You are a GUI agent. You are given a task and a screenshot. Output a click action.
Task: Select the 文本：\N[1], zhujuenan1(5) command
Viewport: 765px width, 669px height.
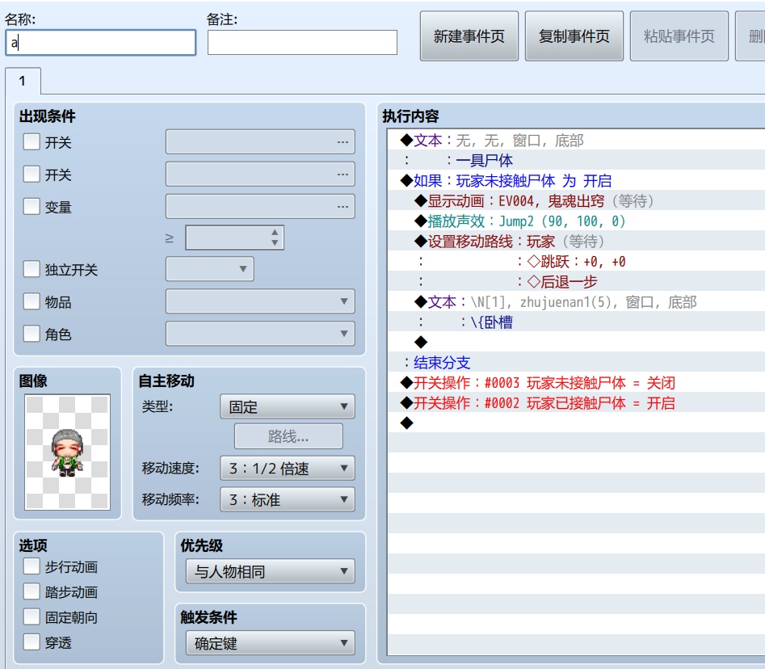576,302
